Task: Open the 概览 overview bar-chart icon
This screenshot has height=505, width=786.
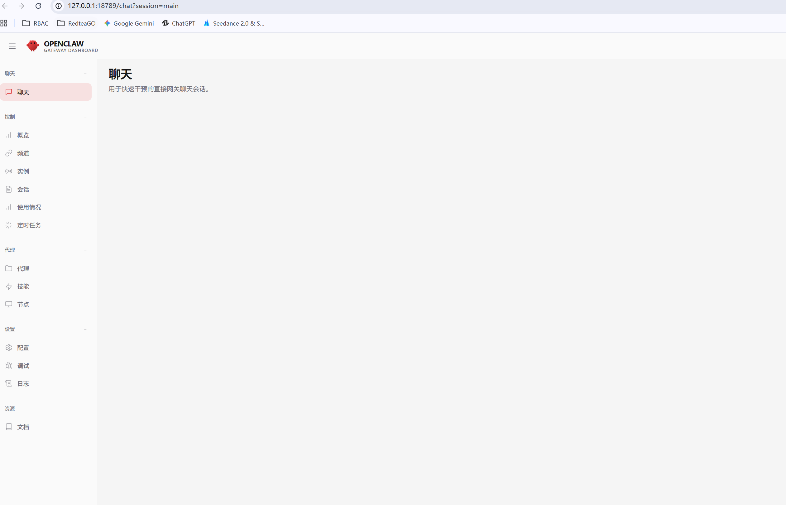Action: pos(9,135)
